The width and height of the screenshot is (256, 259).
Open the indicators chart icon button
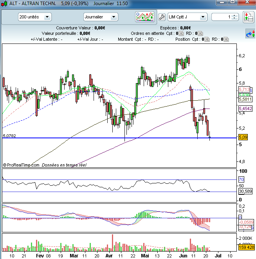tap(145, 17)
